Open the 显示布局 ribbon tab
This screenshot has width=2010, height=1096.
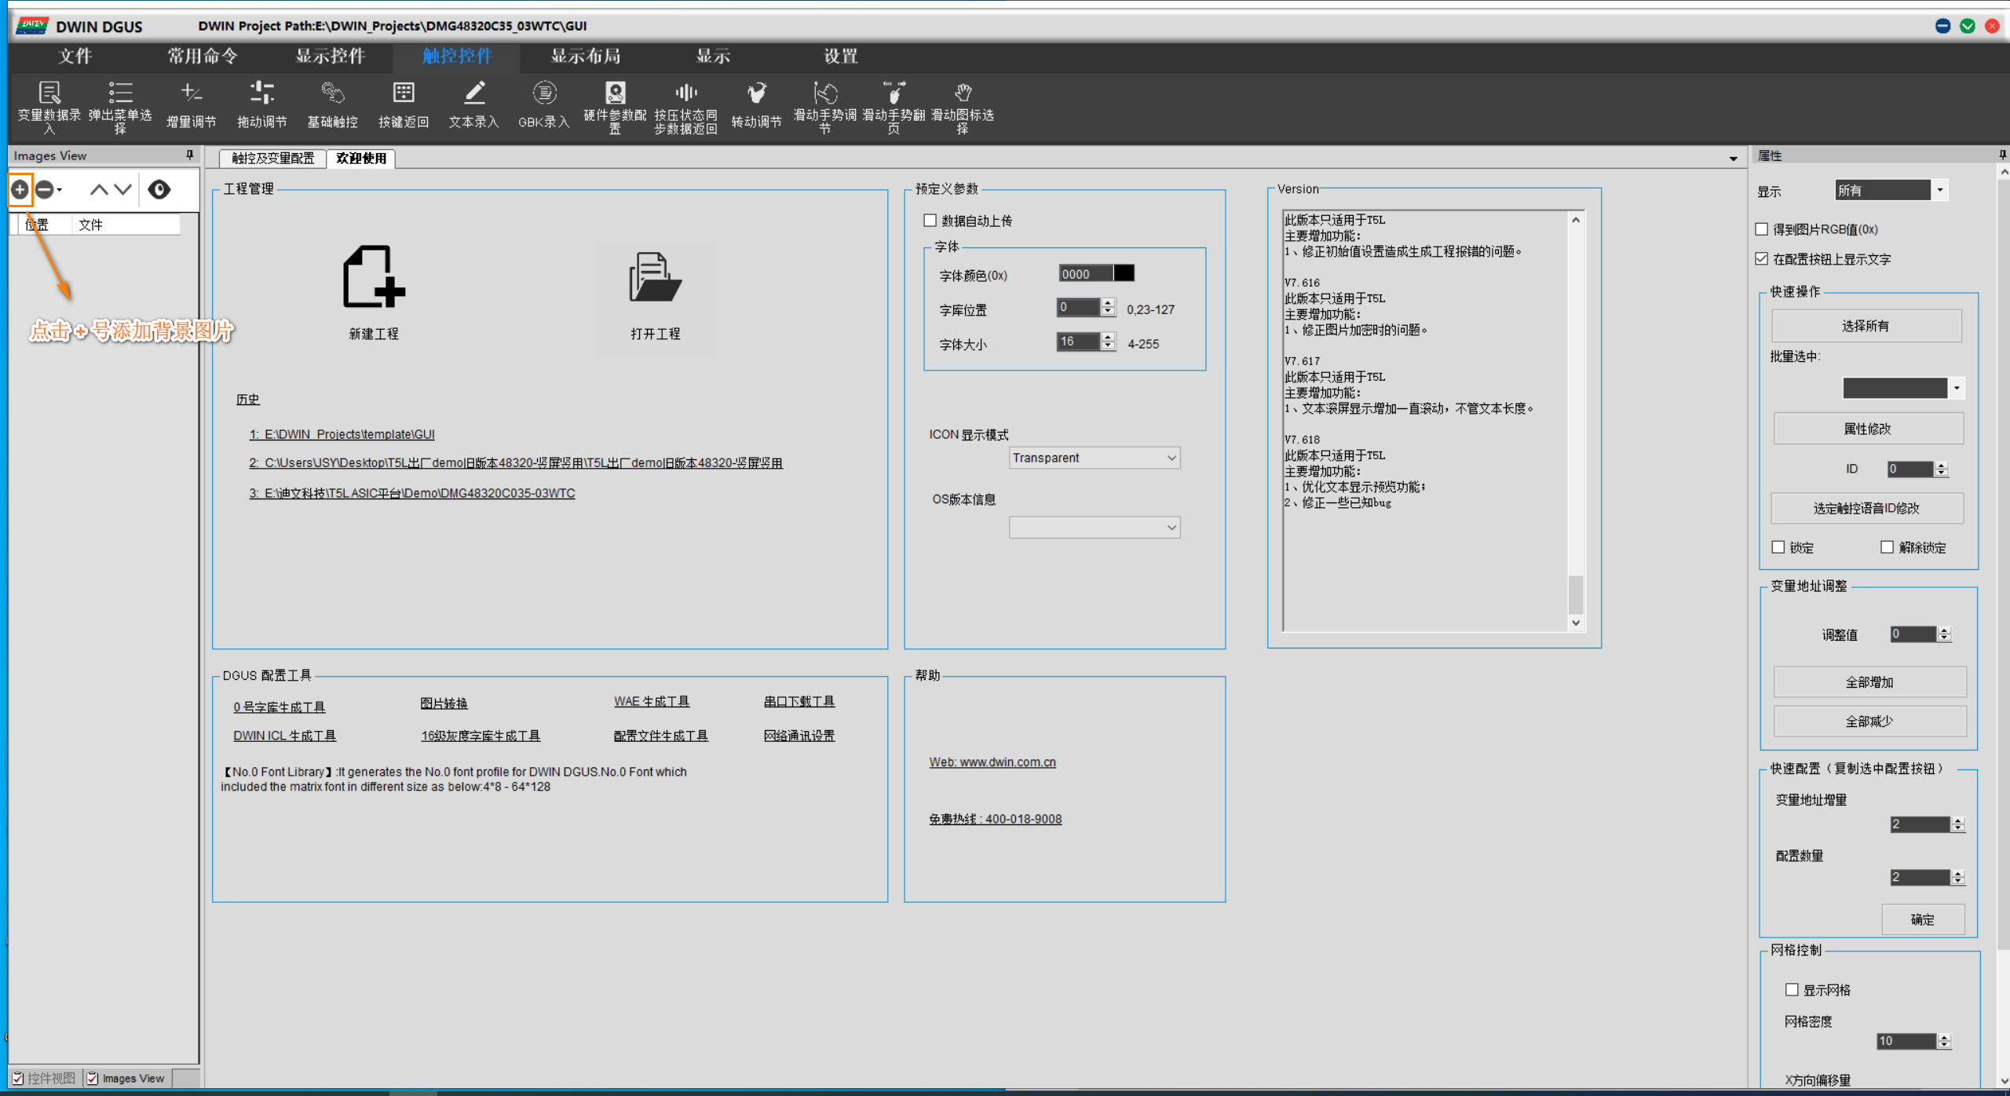(x=586, y=57)
